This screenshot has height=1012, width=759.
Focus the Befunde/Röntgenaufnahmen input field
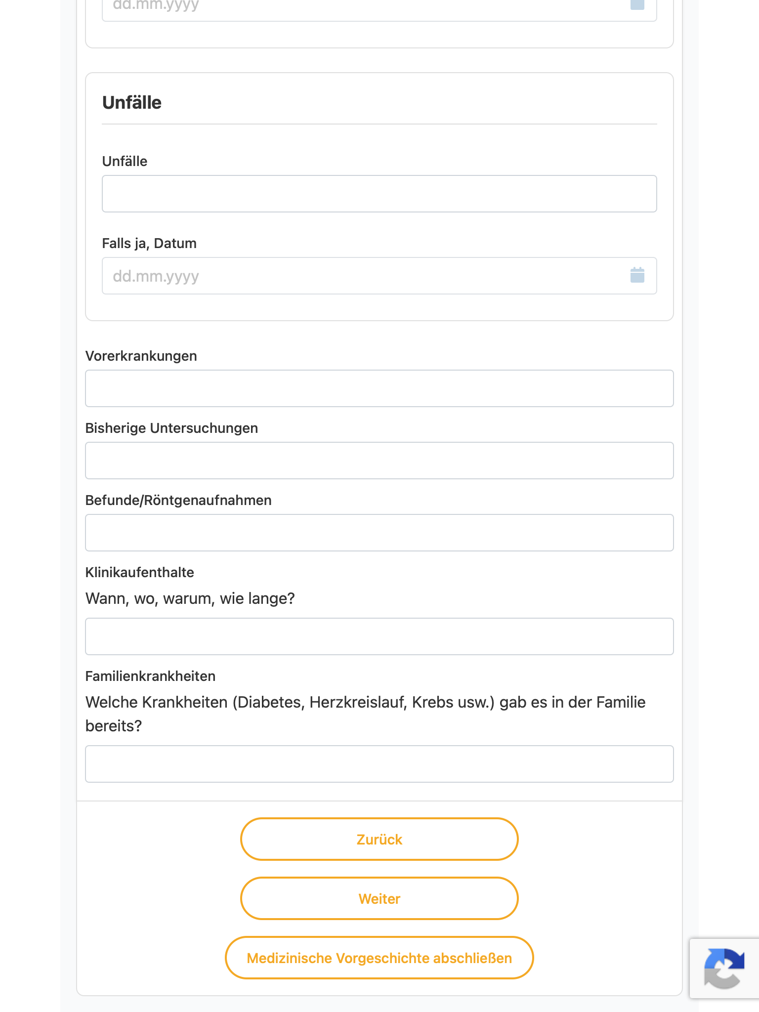point(379,533)
